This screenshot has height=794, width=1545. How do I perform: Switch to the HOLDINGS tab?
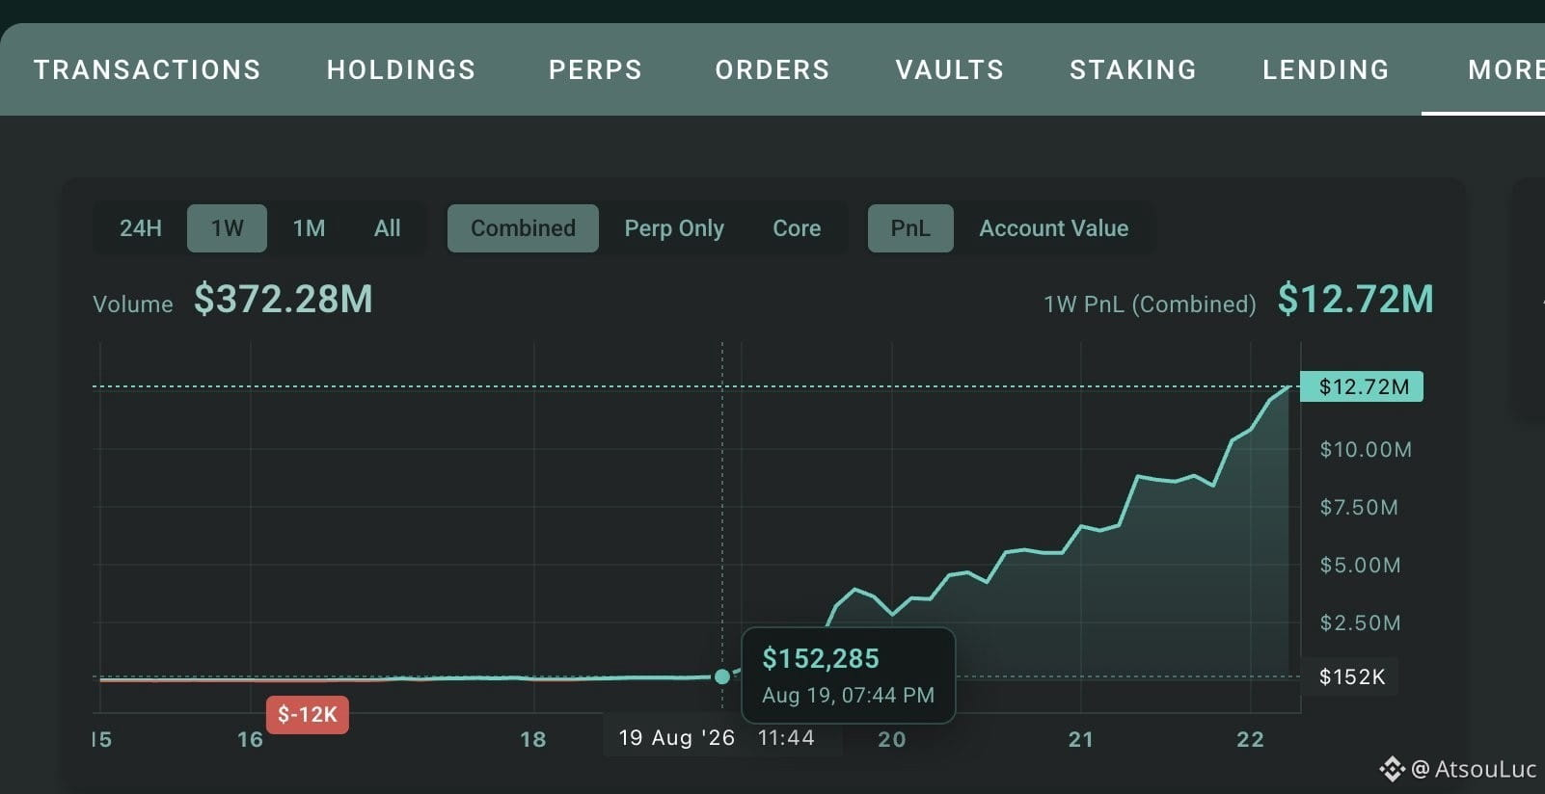click(x=401, y=69)
